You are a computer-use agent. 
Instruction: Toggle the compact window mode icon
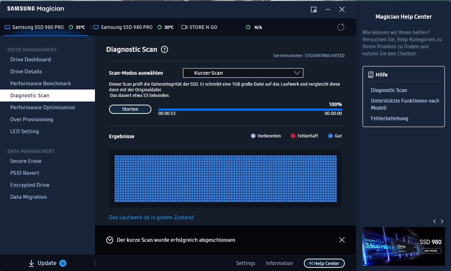[313, 10]
